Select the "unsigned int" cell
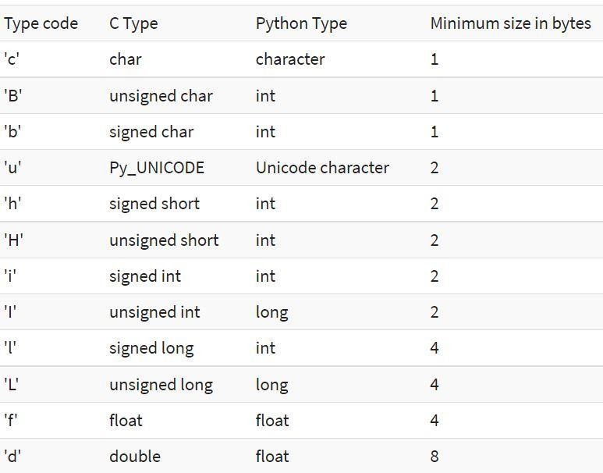 pos(154,312)
